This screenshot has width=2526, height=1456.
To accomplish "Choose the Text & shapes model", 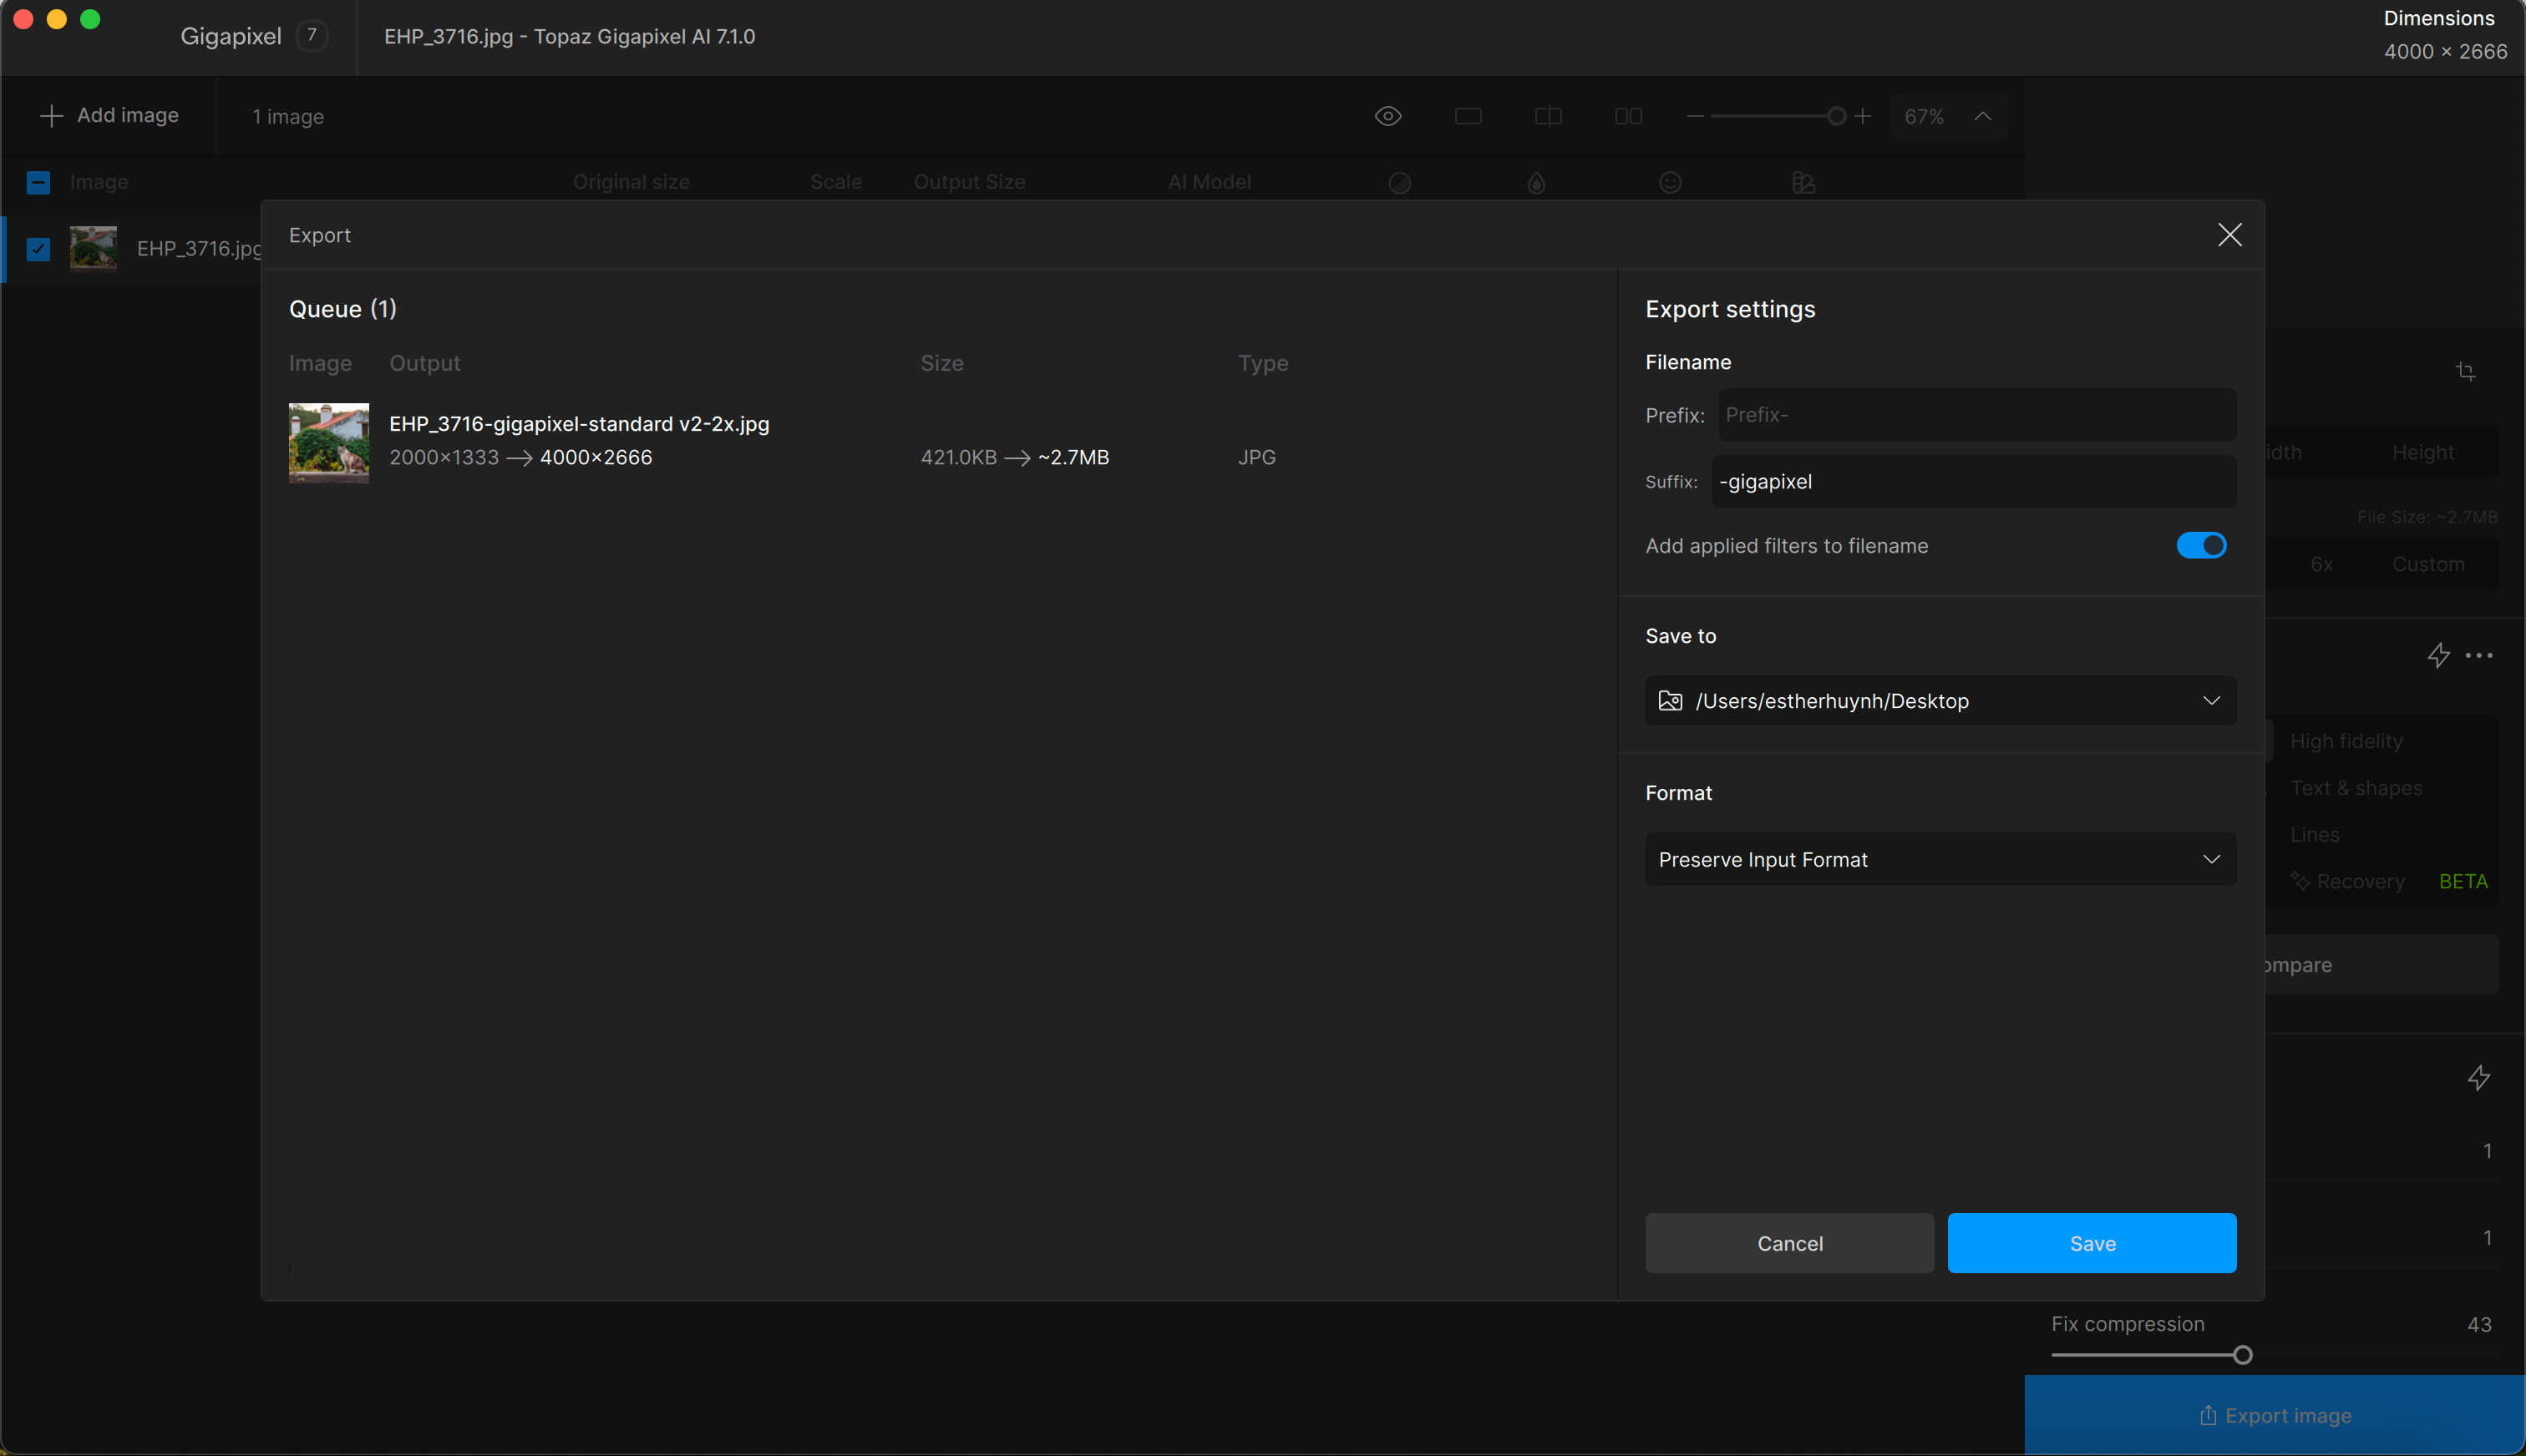I will tap(2356, 788).
